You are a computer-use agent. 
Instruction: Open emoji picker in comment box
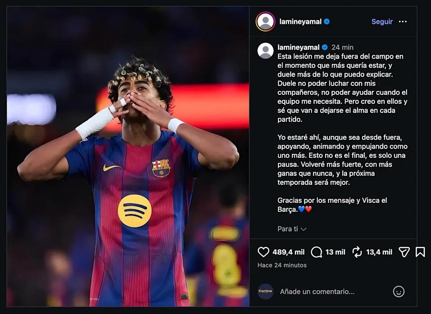pos(399,292)
